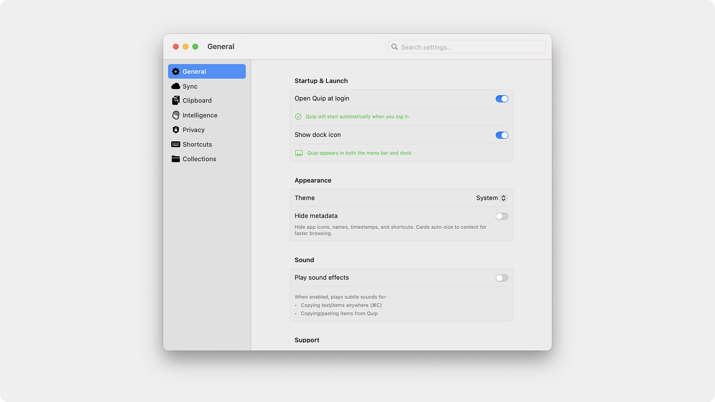Show the Collections settings

(x=207, y=159)
